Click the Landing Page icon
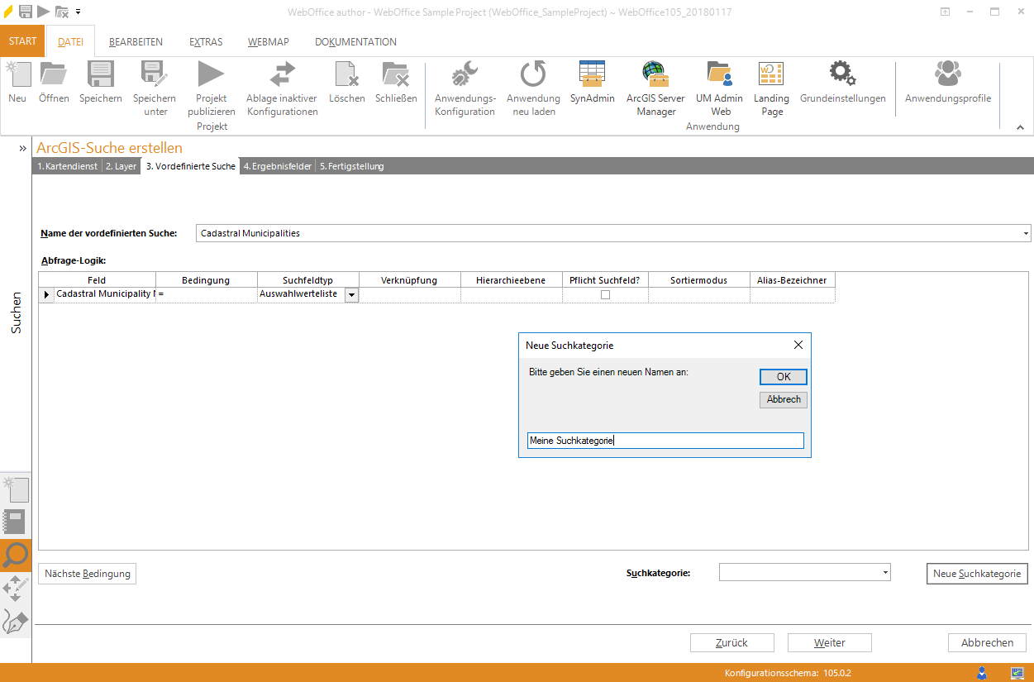 pos(771,75)
